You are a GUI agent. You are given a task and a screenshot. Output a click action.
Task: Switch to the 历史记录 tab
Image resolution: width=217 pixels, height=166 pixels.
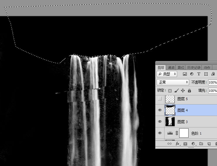click(194, 67)
